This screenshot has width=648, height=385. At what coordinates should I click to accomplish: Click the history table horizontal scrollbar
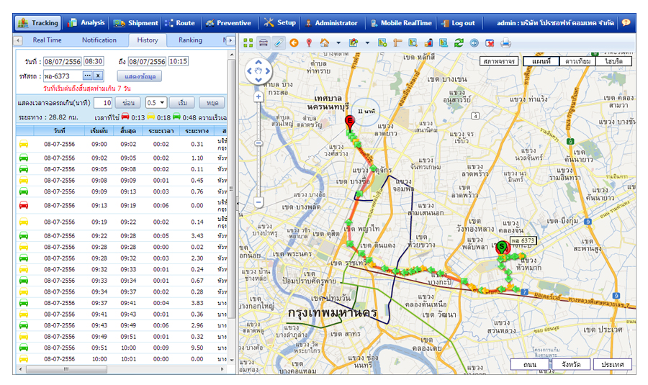tap(66, 369)
